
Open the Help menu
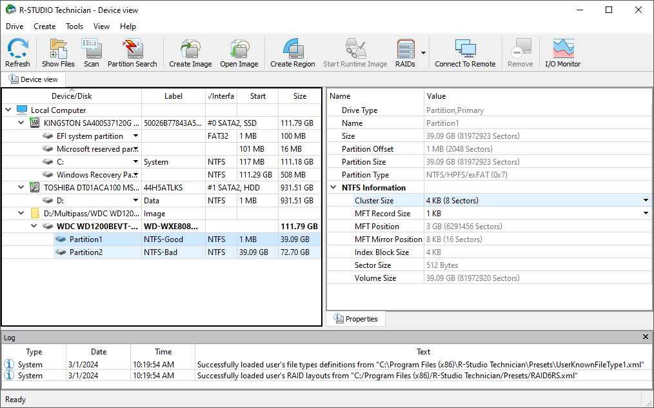pyautogui.click(x=128, y=26)
